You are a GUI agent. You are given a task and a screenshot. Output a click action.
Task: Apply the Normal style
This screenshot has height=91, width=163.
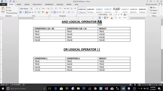[82, 10]
